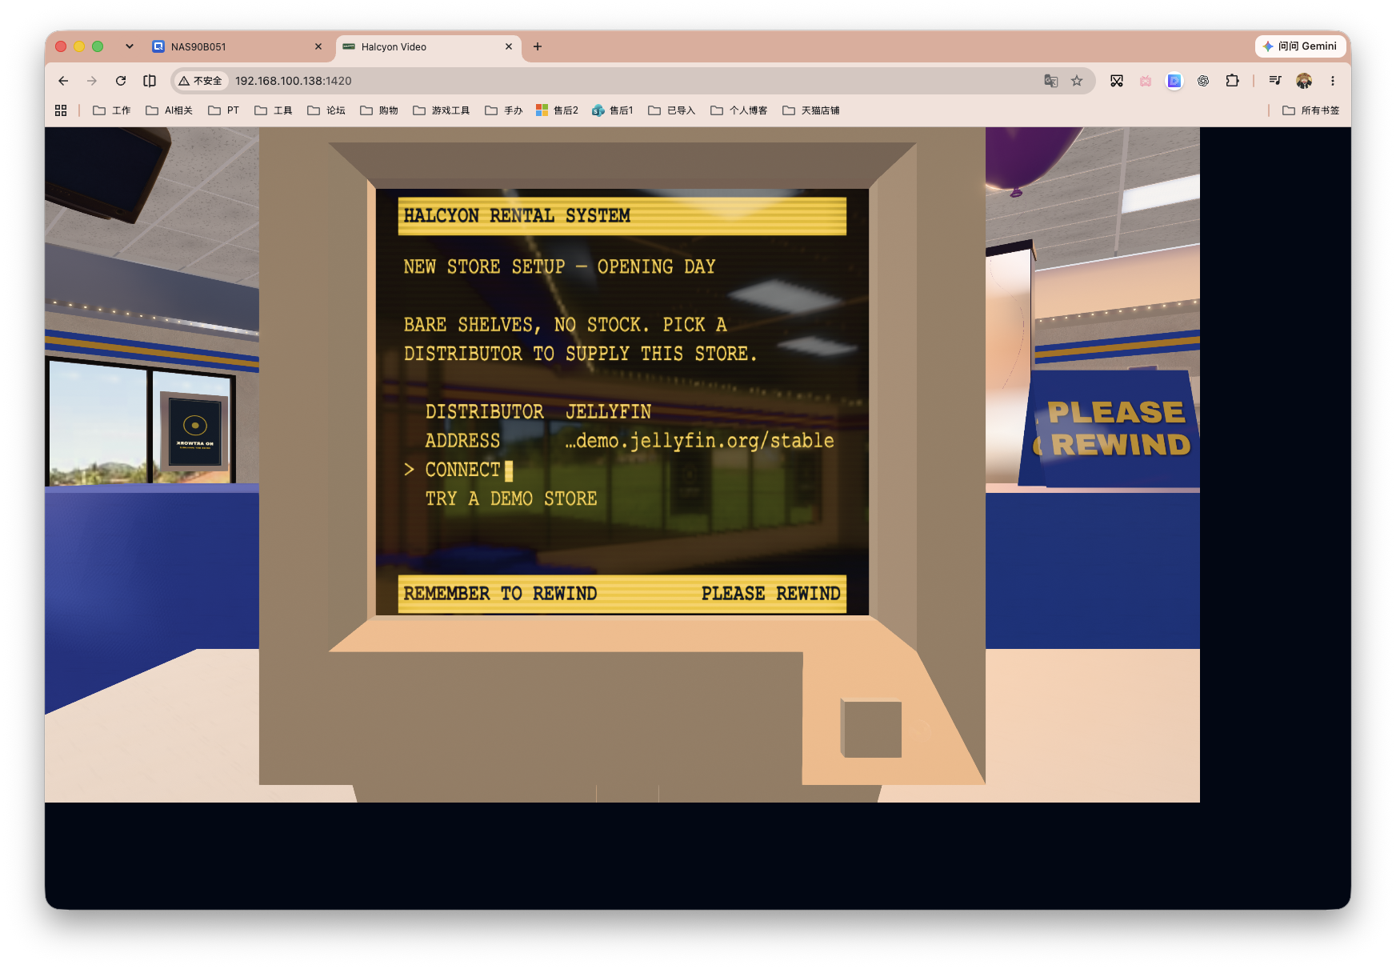
Task: Open the apps grid in bookmarks bar
Action: tap(61, 110)
